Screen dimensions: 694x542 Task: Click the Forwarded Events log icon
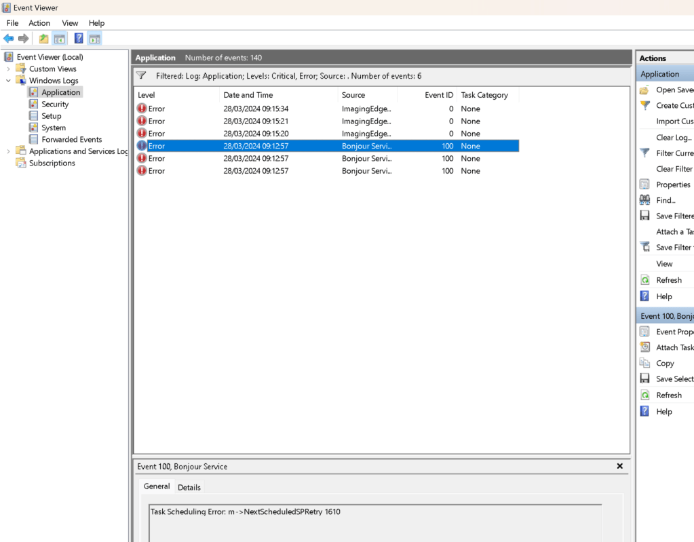[34, 139]
